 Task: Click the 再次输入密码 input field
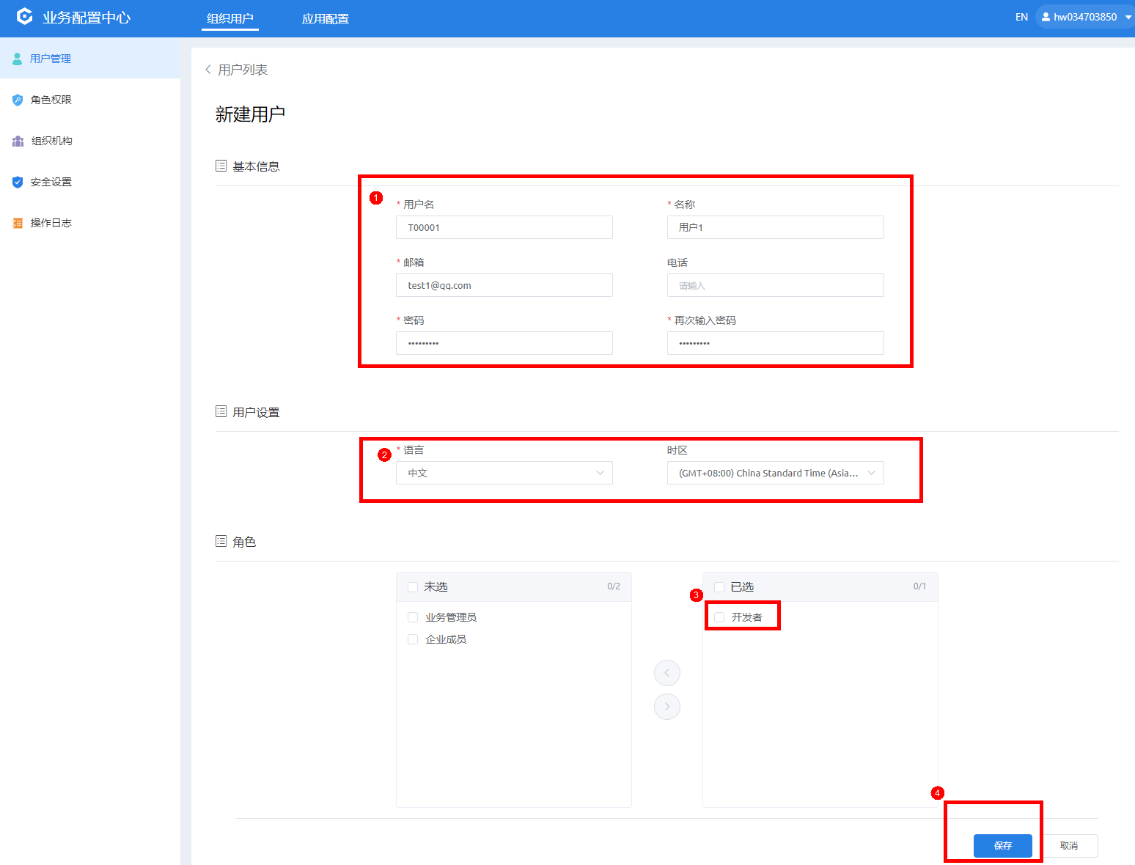pos(776,343)
